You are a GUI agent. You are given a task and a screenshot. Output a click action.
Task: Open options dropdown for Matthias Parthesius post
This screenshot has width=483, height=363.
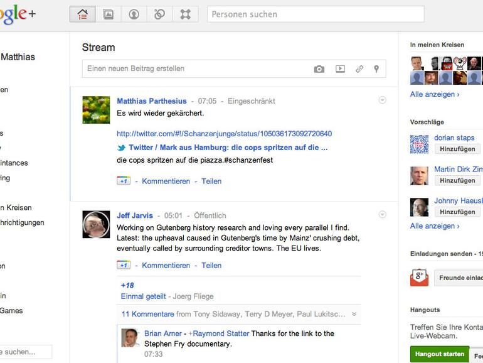(x=382, y=100)
